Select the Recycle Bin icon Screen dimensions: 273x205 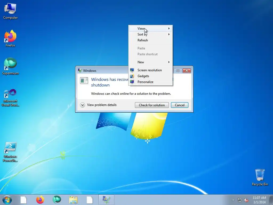tap(260, 177)
